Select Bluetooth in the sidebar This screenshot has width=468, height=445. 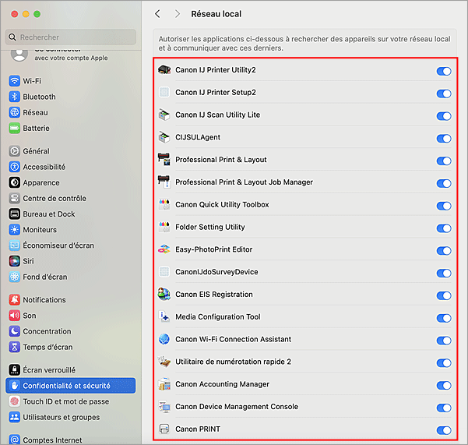coord(39,97)
